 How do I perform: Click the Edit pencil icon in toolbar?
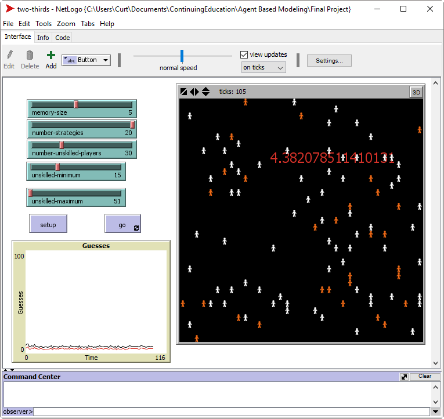click(9, 56)
